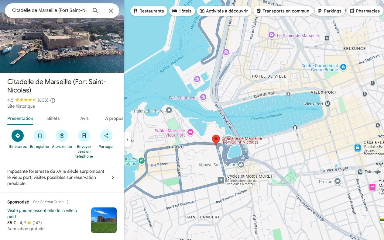Share the location using the Partager icon
This screenshot has width=384, height=240.
[106, 136]
